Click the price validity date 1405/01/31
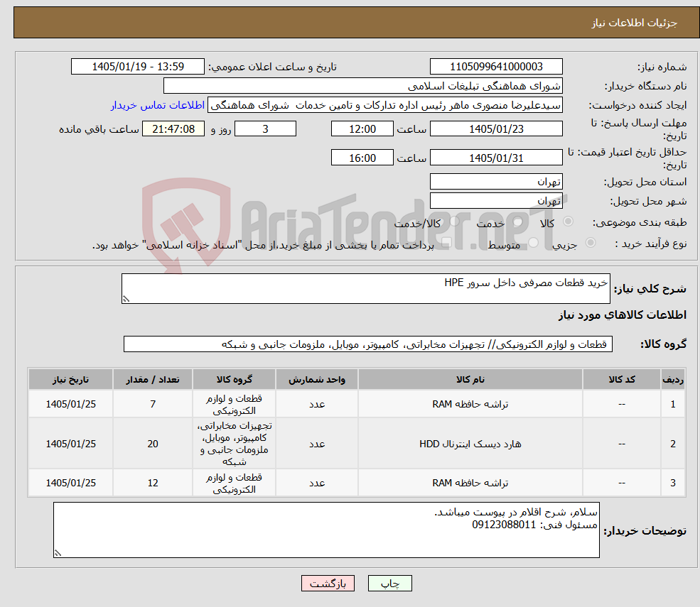Image resolution: width=700 pixels, height=607 pixels. [x=496, y=158]
